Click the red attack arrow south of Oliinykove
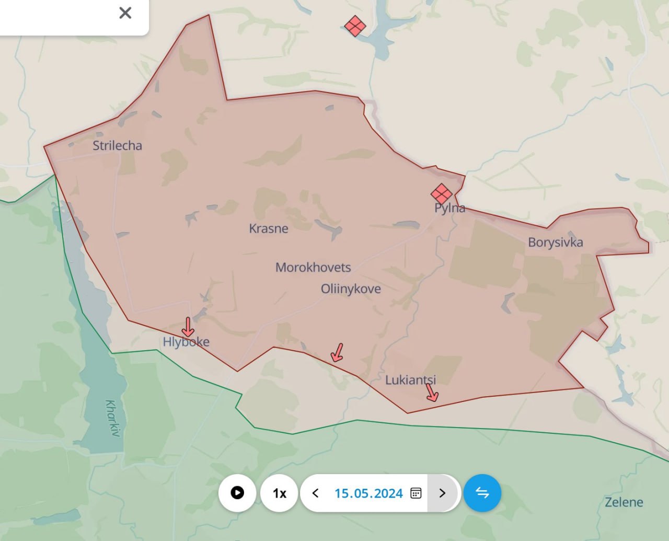The width and height of the screenshot is (669, 541). [338, 353]
